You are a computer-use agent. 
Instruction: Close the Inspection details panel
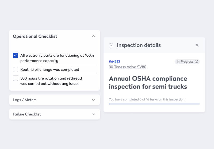coord(197,45)
